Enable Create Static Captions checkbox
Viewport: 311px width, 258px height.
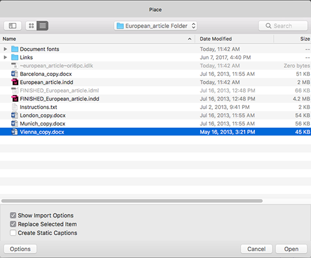13,233
